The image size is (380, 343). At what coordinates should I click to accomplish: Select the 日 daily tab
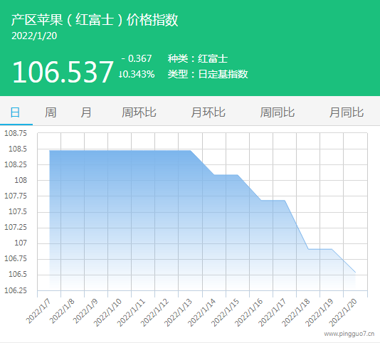[x=15, y=112]
